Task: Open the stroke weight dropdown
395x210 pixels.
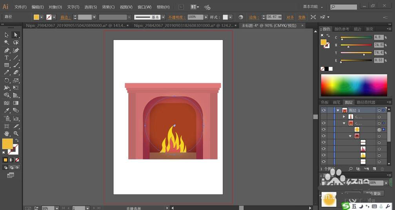Action: click(x=94, y=17)
